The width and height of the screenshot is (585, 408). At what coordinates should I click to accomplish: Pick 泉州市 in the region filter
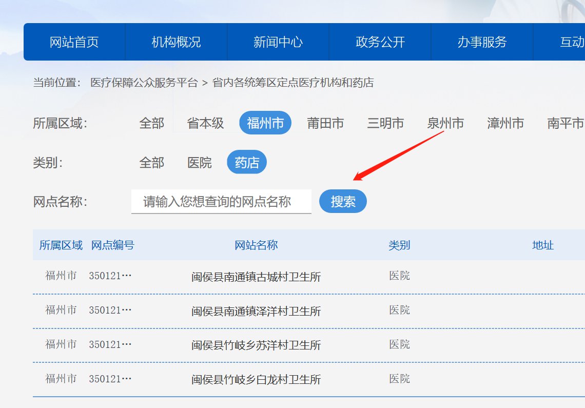(445, 123)
